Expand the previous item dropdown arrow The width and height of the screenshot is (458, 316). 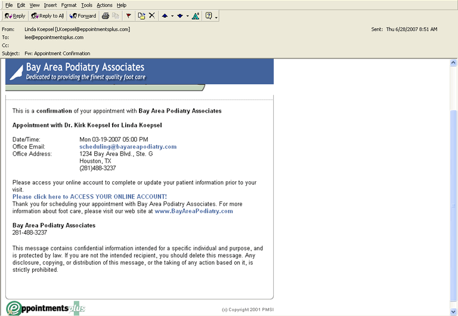[172, 16]
